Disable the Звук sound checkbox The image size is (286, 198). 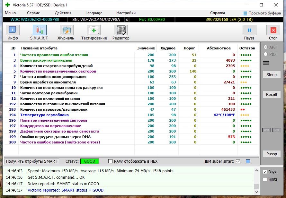265,172
